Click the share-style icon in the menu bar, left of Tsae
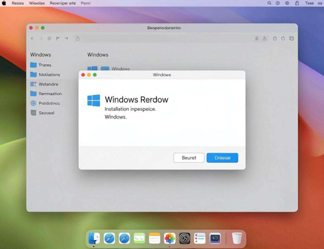 pos(297,3)
